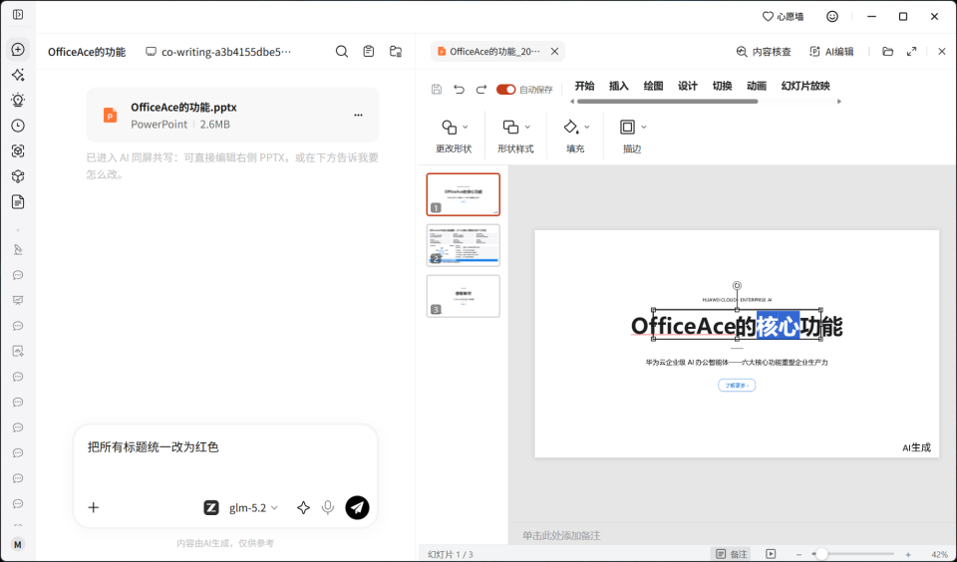Close the OfficeAce的功能_20… document tab
957x562 pixels.
point(555,52)
